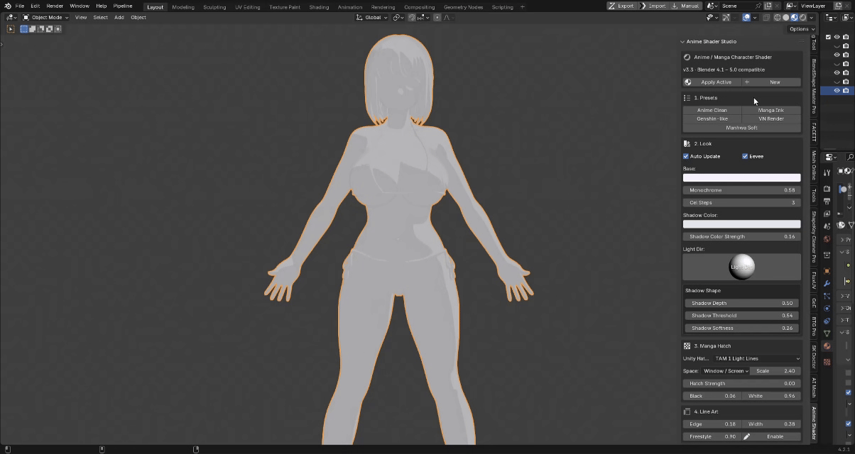Open the Object properties tab icon
855x454 pixels.
coord(827,270)
